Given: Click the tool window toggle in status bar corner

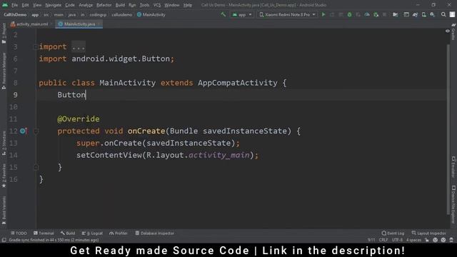Looking at the screenshot, I should coord(4,240).
